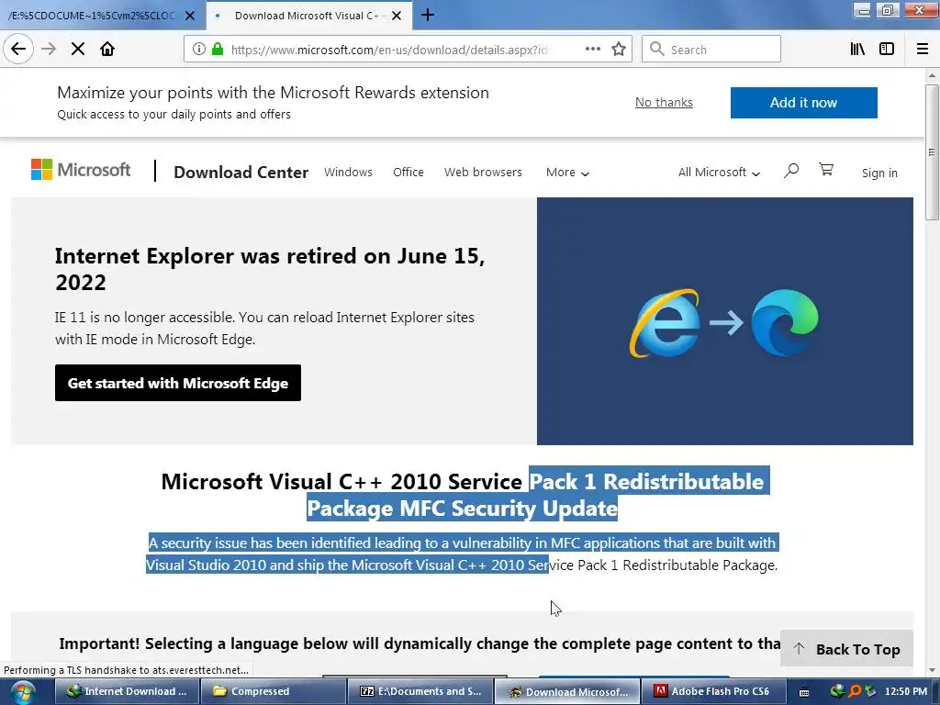Click the orange search icon in system tray
The height and width of the screenshot is (705, 940).
855,691
